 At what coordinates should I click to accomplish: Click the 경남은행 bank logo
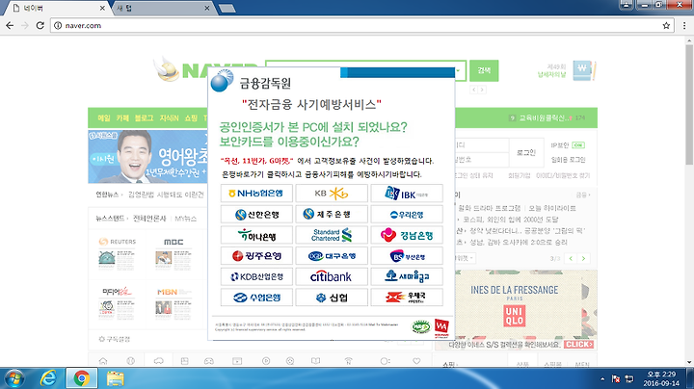click(x=407, y=235)
